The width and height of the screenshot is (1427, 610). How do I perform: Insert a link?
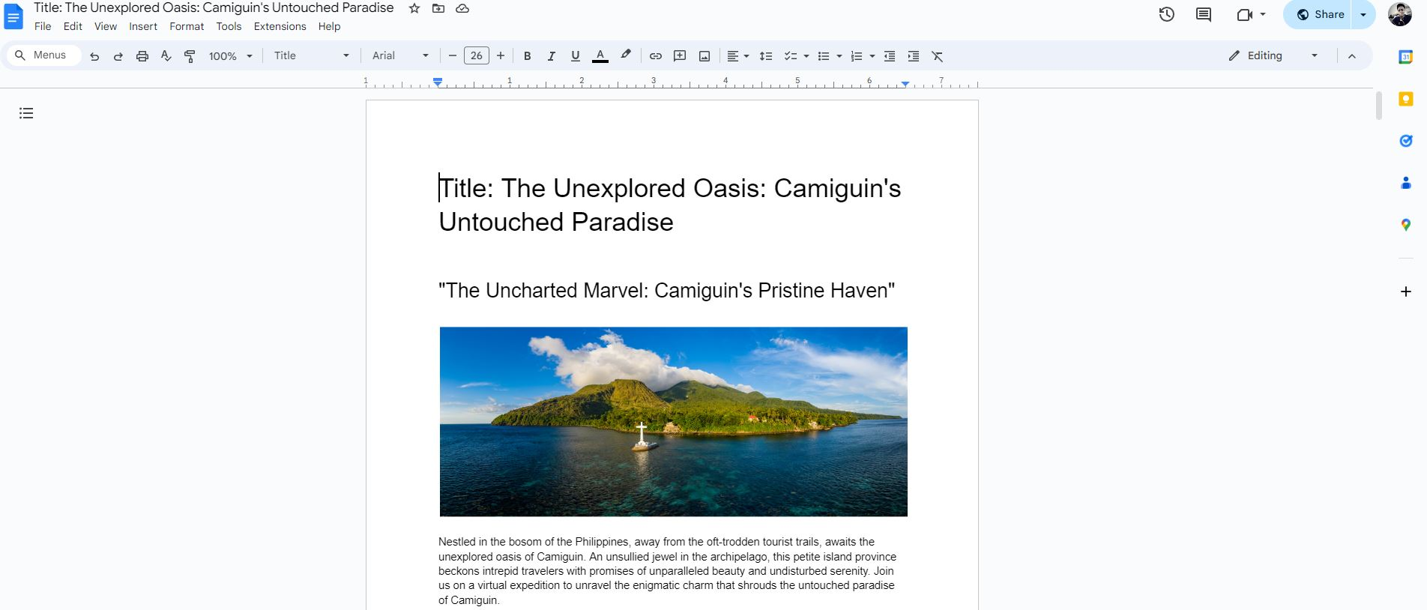(x=656, y=56)
